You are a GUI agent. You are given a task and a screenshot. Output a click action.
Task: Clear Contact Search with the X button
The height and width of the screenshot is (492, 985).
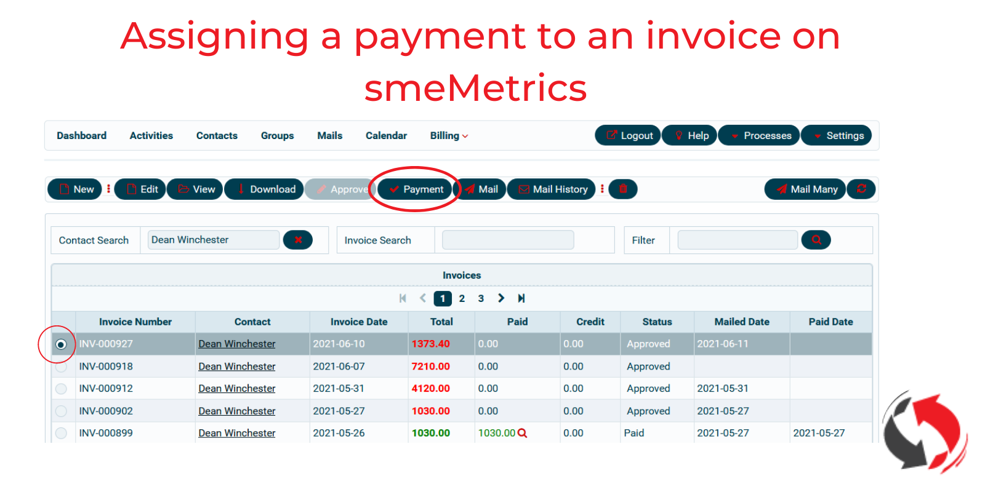tap(298, 240)
